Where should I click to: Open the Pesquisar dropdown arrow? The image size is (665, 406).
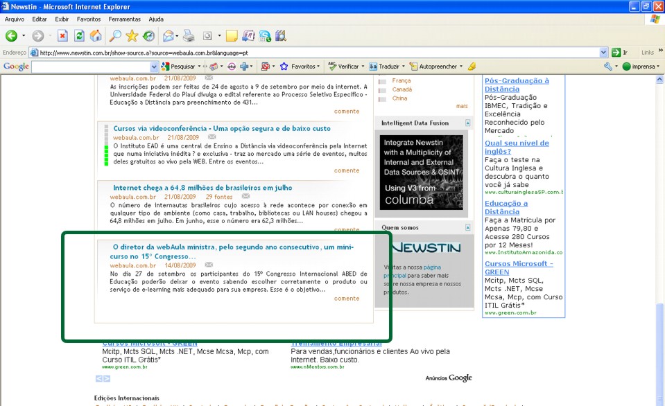coord(199,67)
